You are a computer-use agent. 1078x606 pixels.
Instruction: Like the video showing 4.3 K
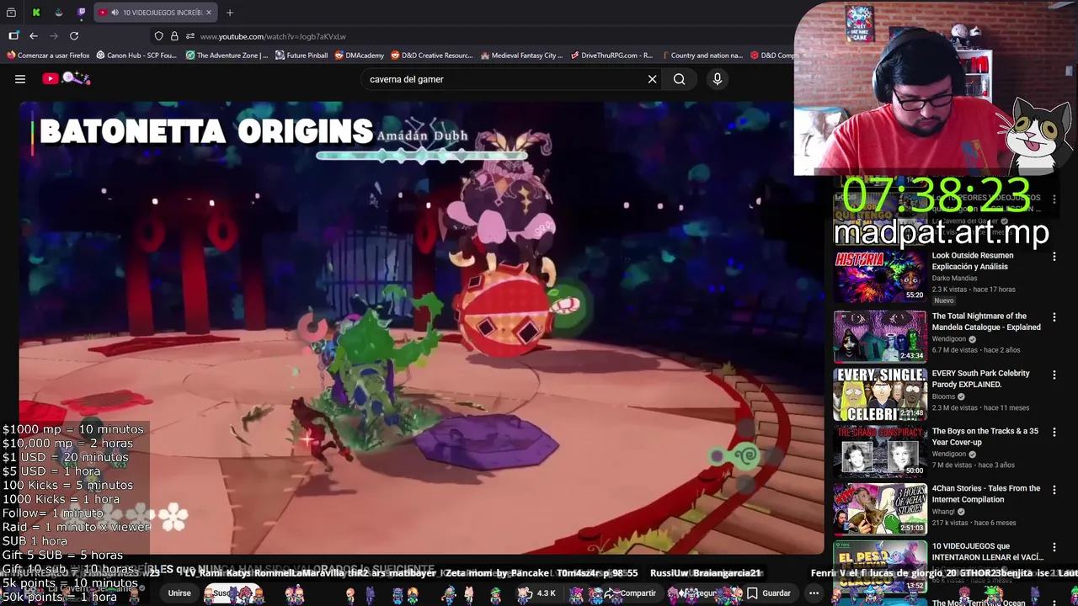pos(537,593)
